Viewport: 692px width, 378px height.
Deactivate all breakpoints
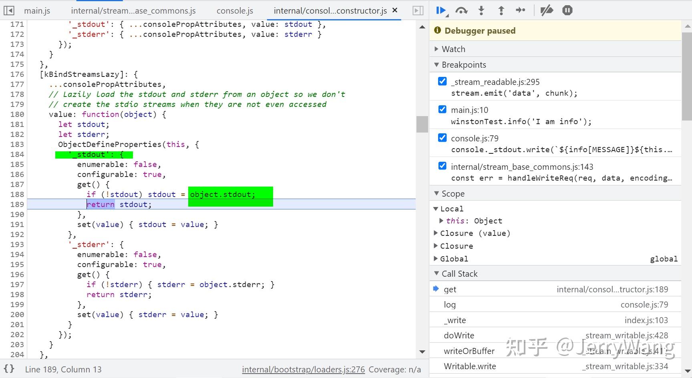(547, 10)
